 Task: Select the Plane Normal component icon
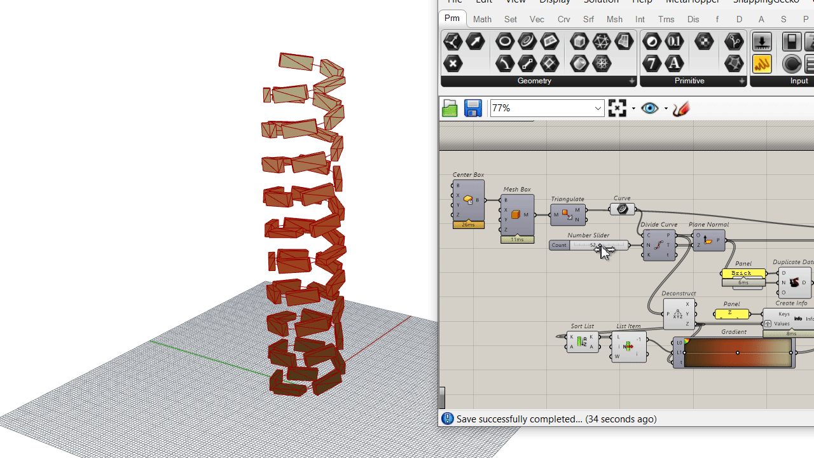coord(708,240)
